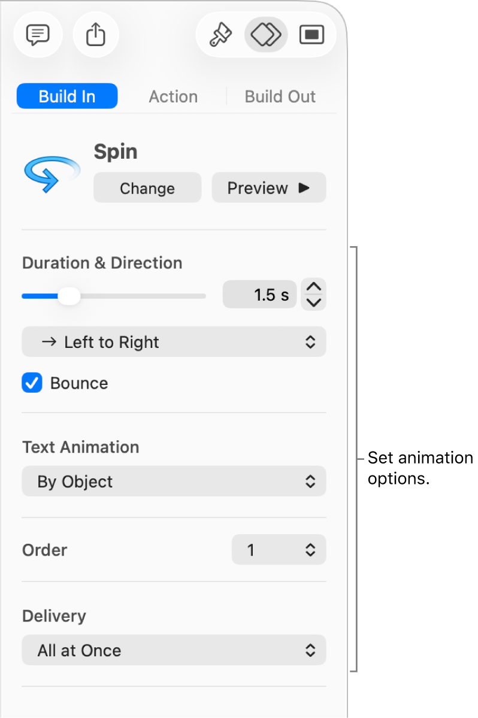The image size is (478, 718).
Task: Open the direction dropdown showing Left to Right
Action: (x=174, y=342)
